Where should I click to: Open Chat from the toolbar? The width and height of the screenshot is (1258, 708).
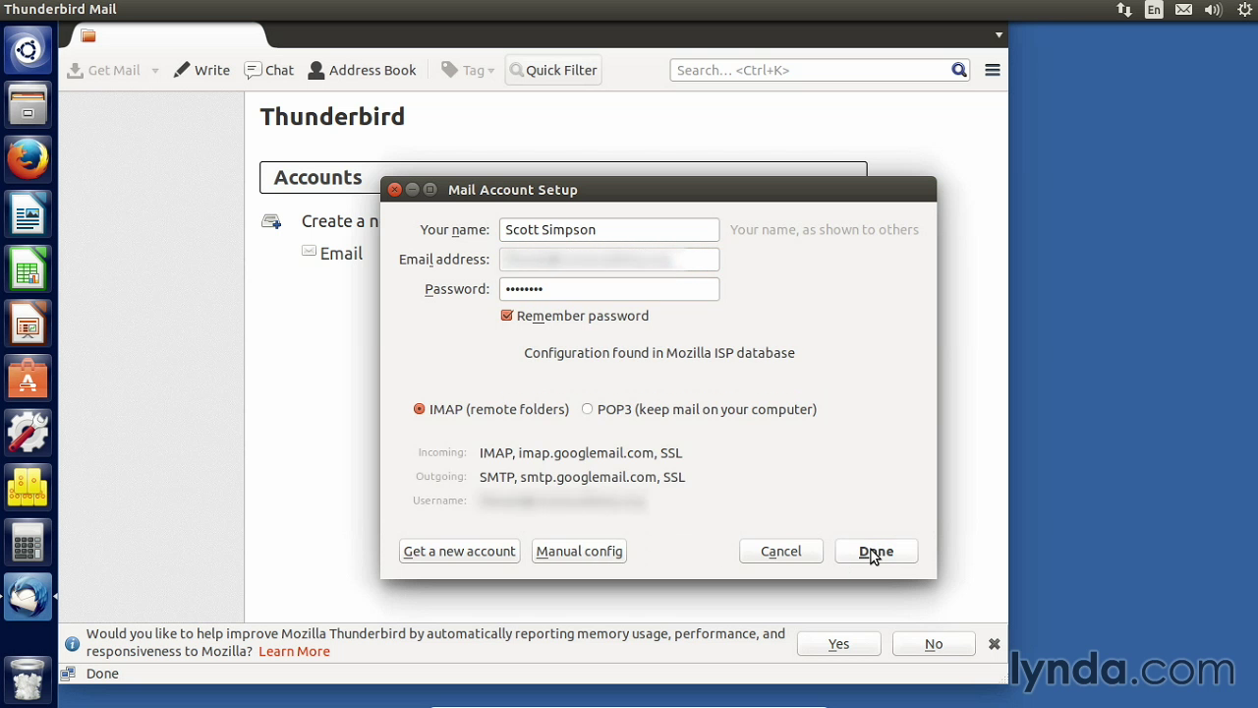[269, 70]
